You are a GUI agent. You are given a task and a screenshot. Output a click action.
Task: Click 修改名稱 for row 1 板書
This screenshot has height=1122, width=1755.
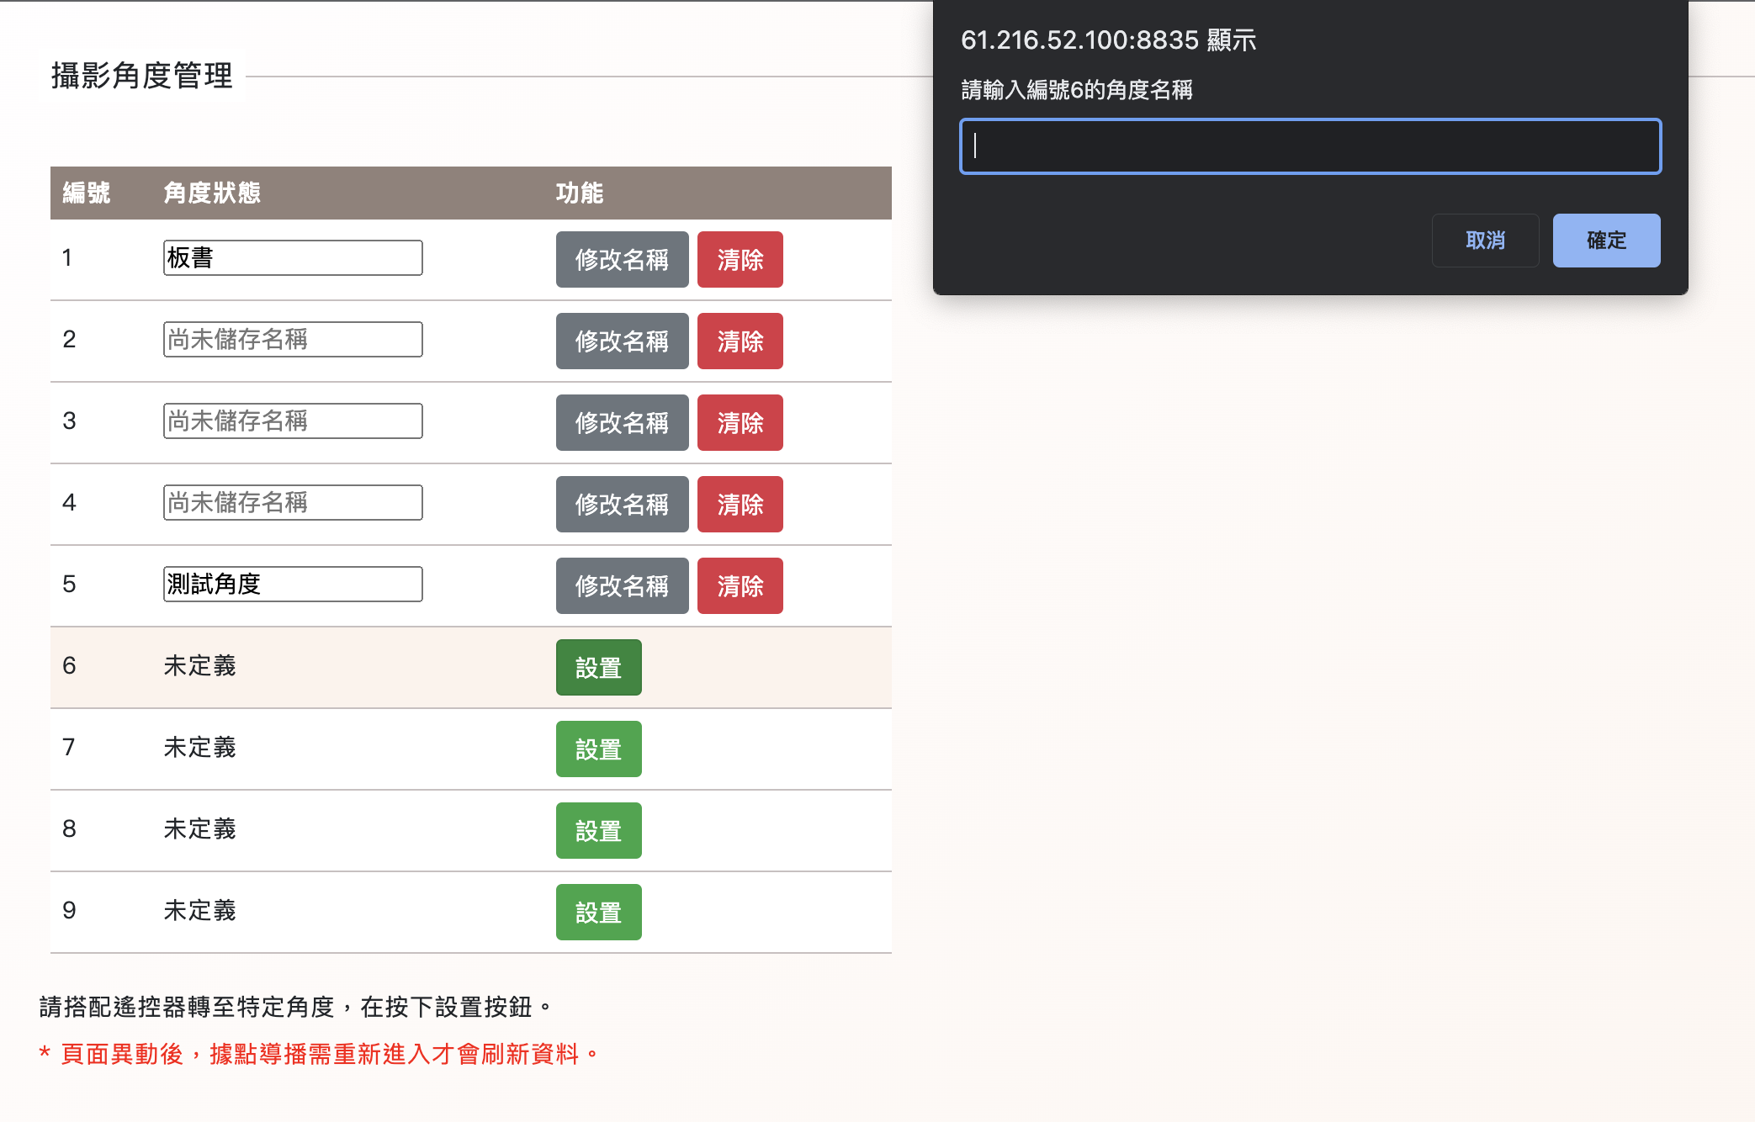[622, 259]
